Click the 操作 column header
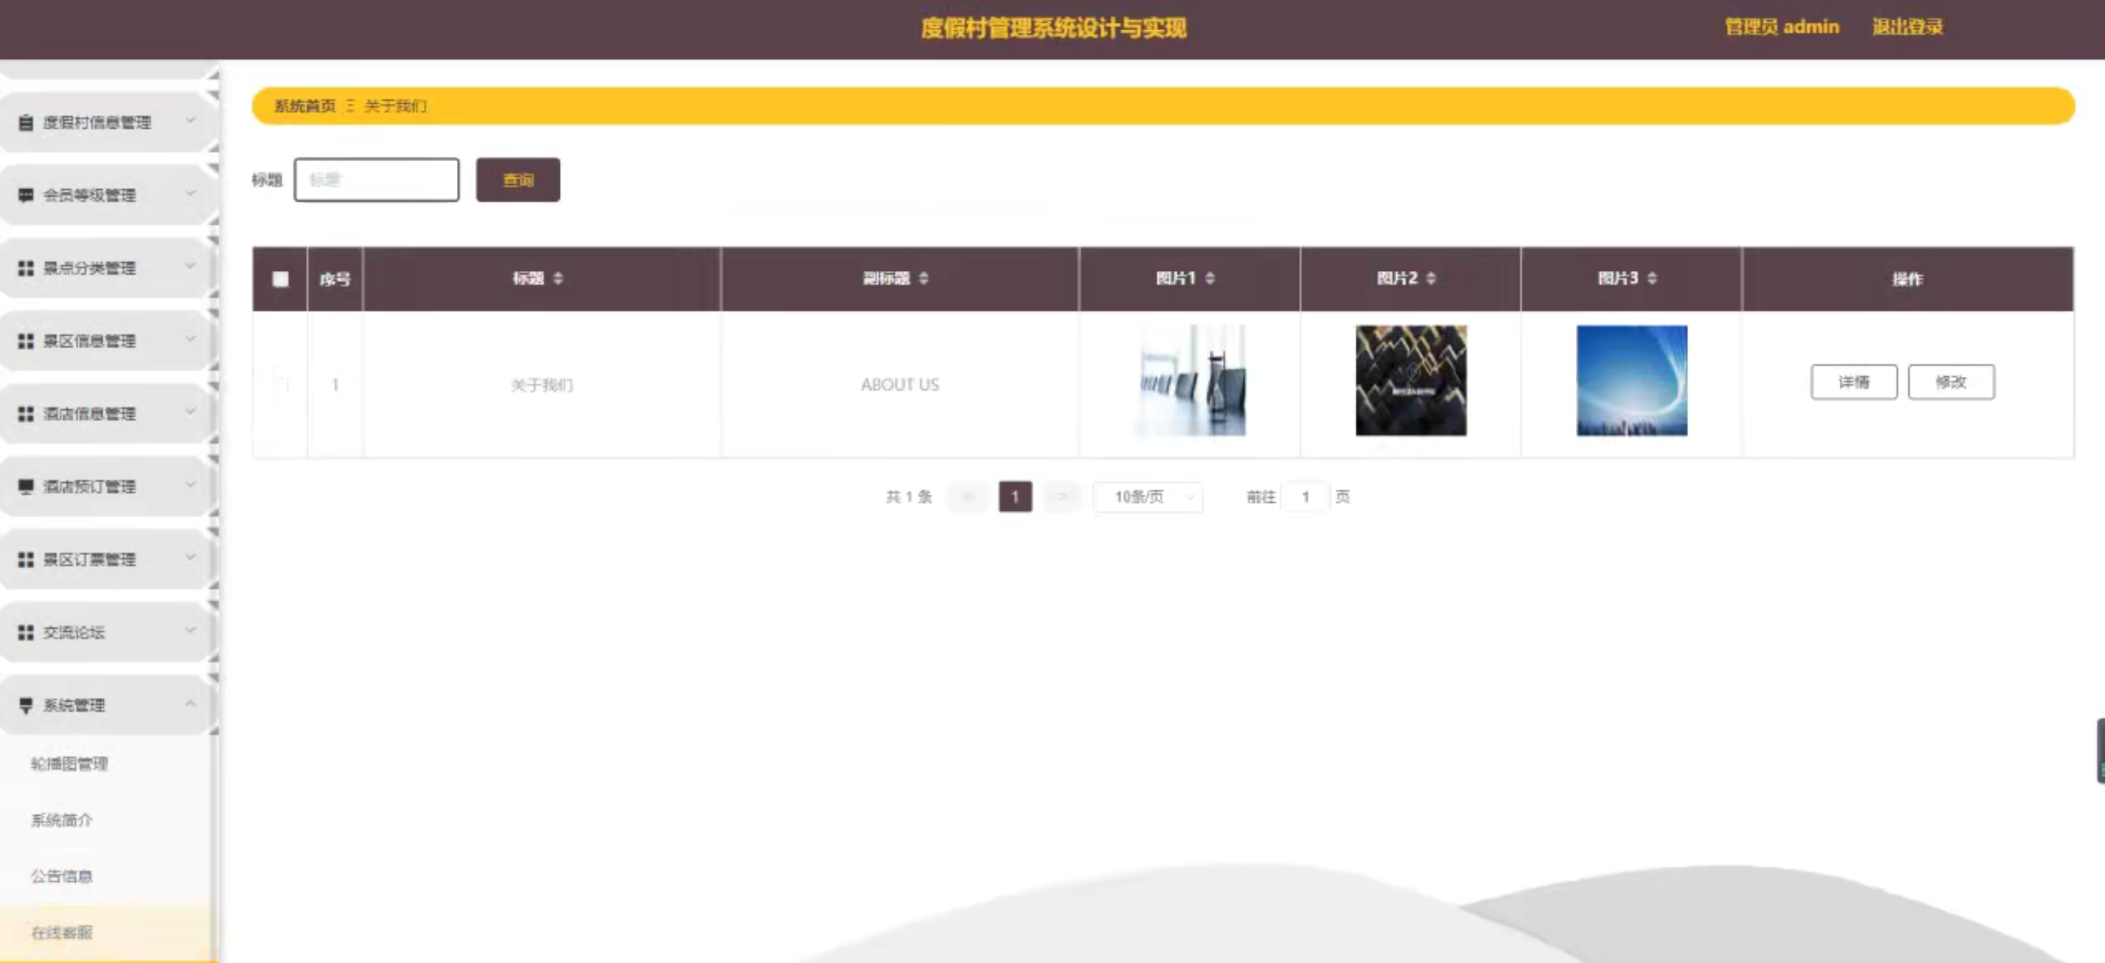Image resolution: width=2105 pixels, height=963 pixels. 1908,279
